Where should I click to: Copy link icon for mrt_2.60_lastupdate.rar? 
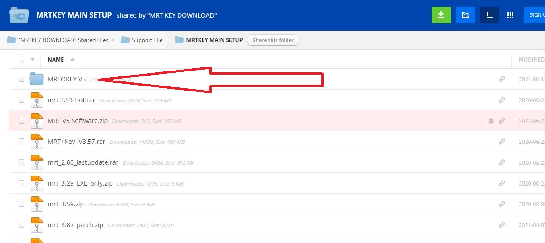[502, 162]
